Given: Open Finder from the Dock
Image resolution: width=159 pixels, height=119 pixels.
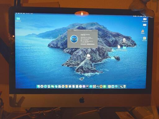Looking at the screenshot, I should tap(39, 86).
